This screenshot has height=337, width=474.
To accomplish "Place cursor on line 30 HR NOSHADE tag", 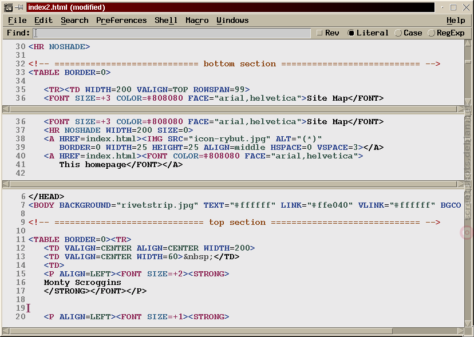I will coord(59,47).
